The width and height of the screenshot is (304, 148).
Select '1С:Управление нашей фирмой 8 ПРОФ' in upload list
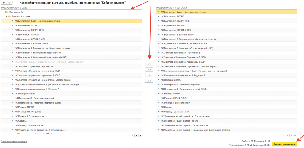(x=227, y=121)
